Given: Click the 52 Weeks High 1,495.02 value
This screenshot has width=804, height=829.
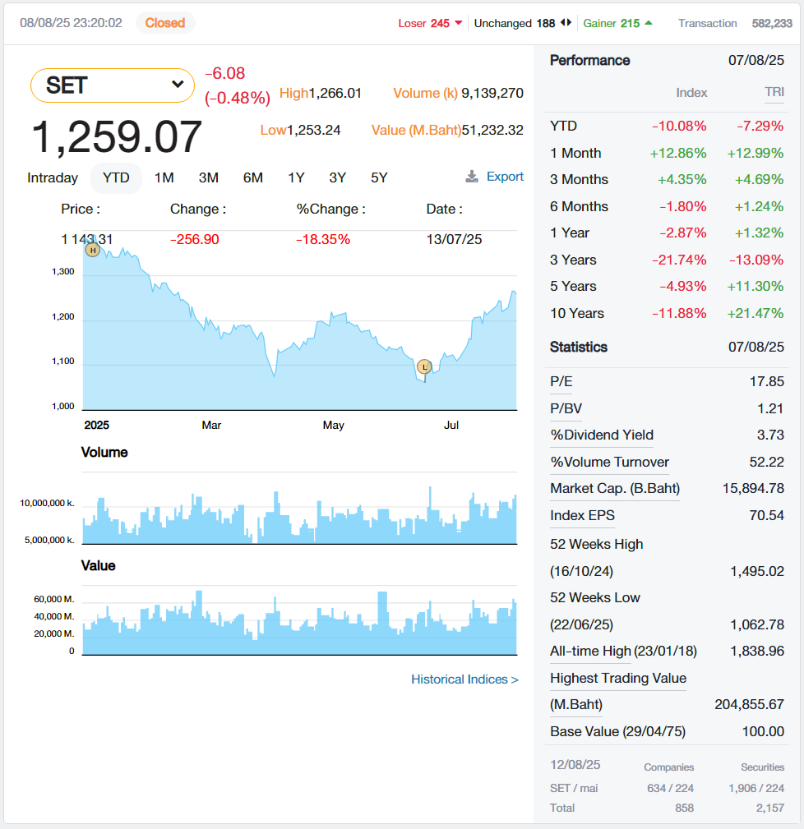Looking at the screenshot, I should (757, 571).
